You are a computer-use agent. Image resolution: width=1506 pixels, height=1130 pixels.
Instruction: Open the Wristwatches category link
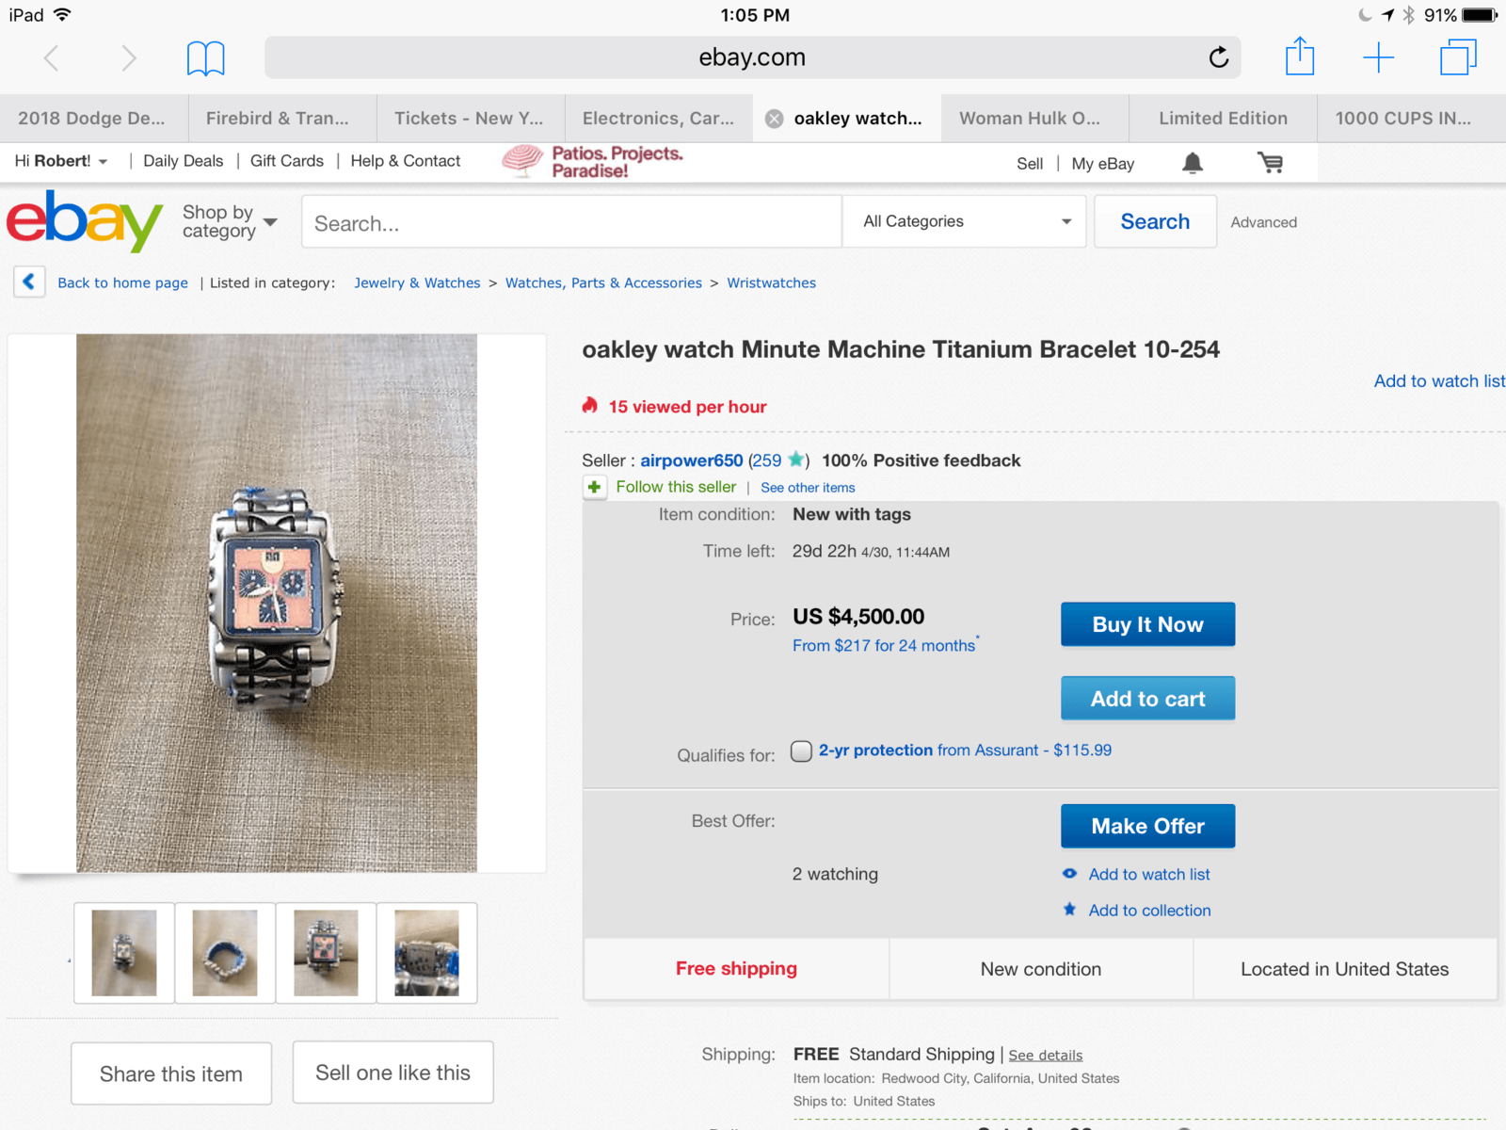(x=771, y=282)
